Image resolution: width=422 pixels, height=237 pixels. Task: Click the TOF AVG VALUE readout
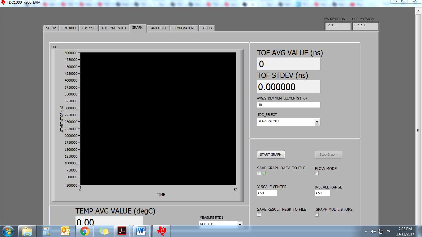[x=288, y=64]
